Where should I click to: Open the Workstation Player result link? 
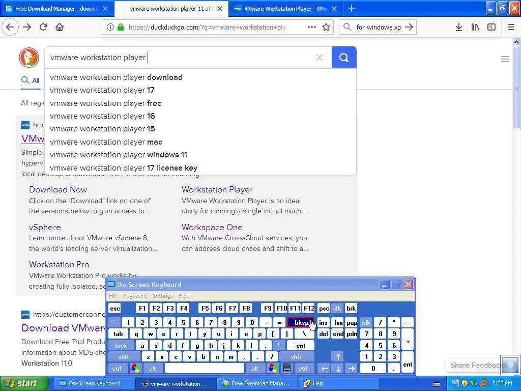click(x=217, y=189)
